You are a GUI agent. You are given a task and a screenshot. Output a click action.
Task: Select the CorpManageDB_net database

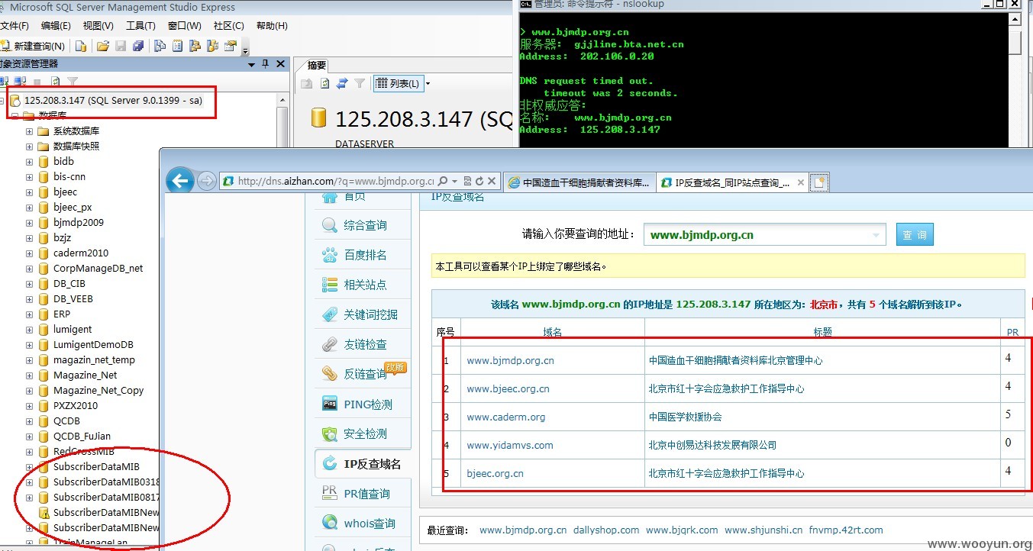98,269
